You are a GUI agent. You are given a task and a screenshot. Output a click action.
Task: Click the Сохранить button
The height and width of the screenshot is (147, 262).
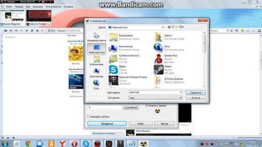pos(196,93)
